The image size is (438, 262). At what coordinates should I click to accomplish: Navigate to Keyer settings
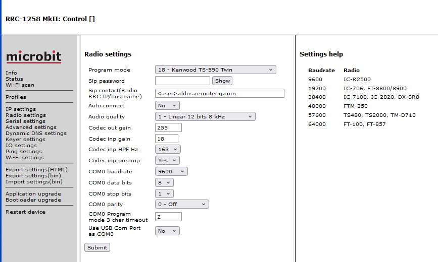point(25,140)
